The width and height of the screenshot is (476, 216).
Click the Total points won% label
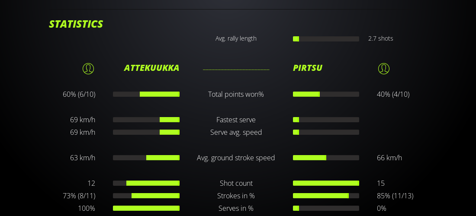[236, 94]
